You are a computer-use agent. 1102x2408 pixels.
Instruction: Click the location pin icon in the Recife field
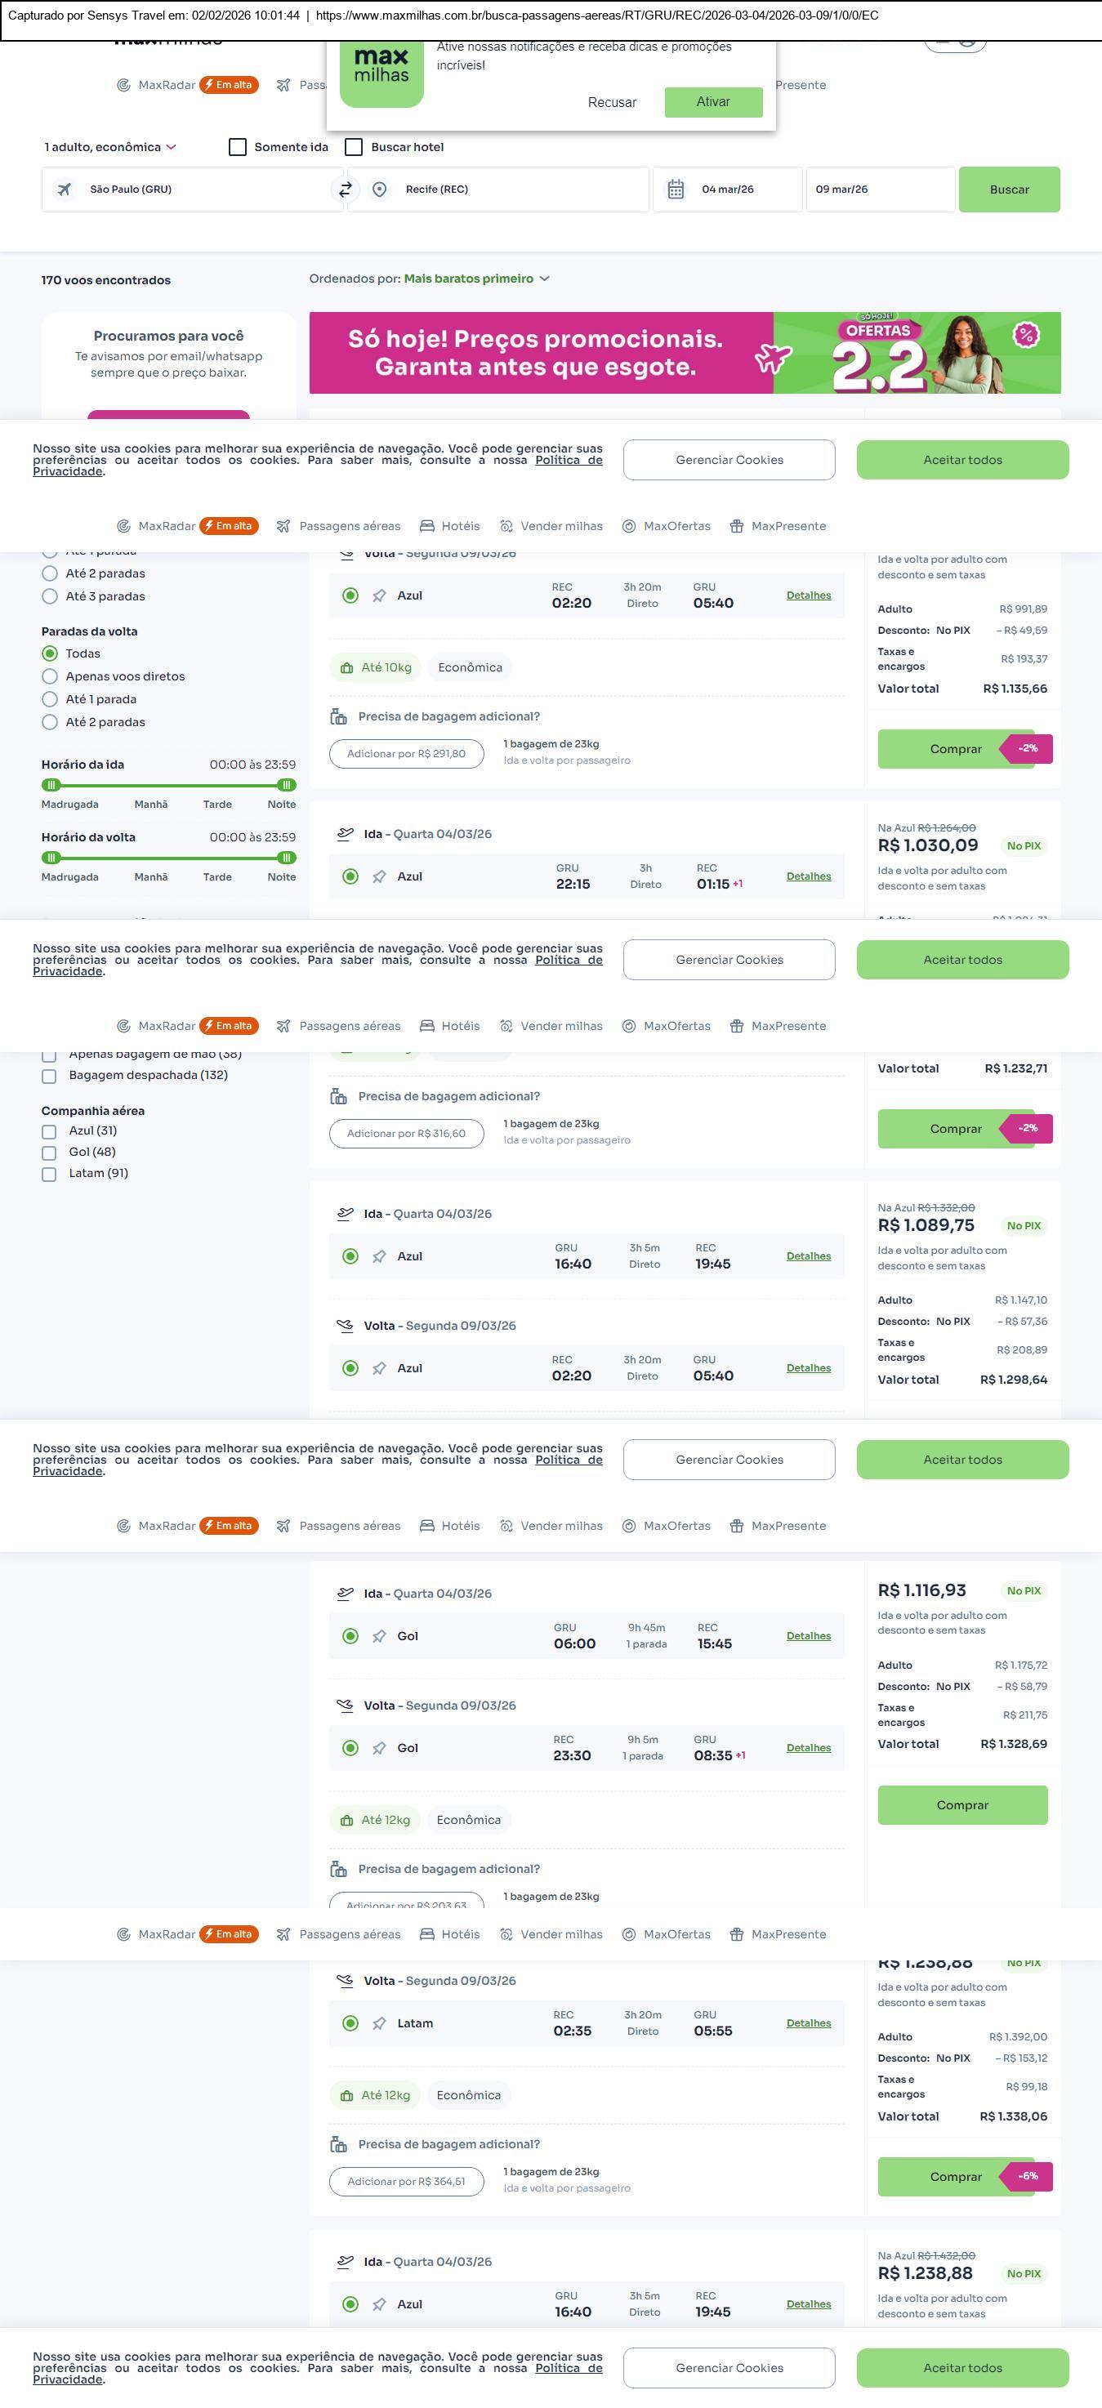[x=380, y=190]
